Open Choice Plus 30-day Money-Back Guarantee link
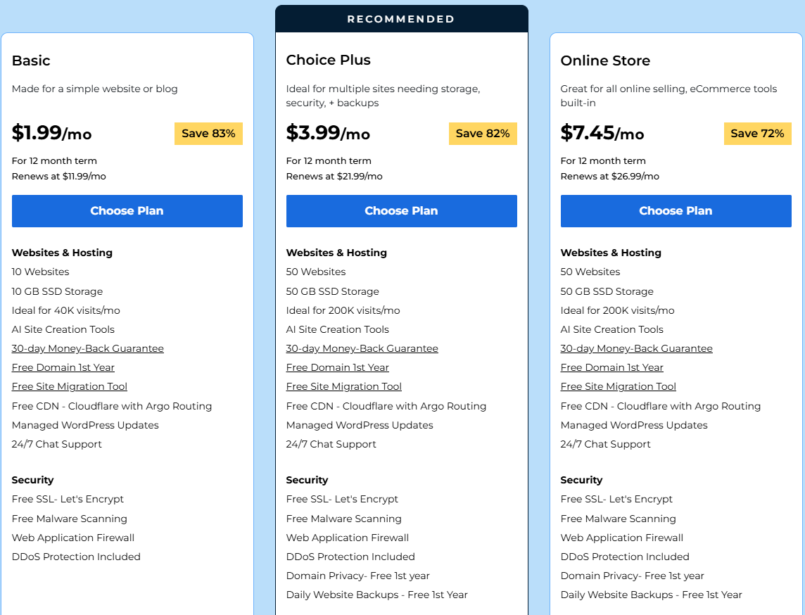The height and width of the screenshot is (615, 805). (362, 348)
